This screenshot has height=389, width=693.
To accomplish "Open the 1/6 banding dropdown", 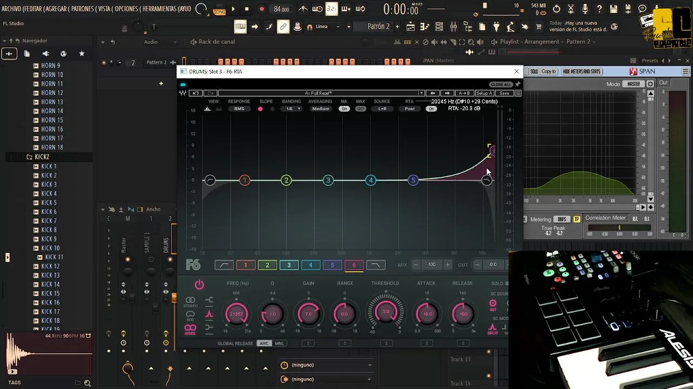I will point(292,109).
